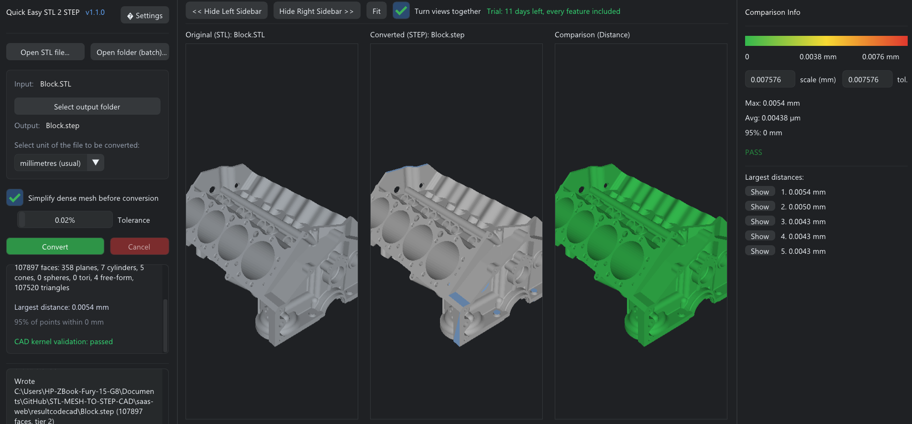Click the converted STEP model view

coord(456,231)
